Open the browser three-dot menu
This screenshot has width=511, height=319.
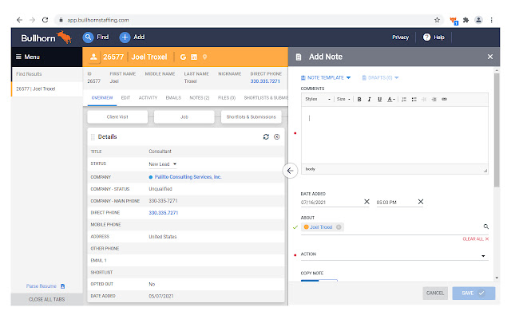(491, 20)
